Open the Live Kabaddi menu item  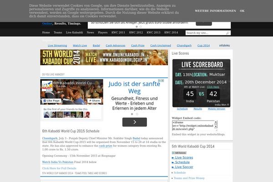click(x=75, y=33)
